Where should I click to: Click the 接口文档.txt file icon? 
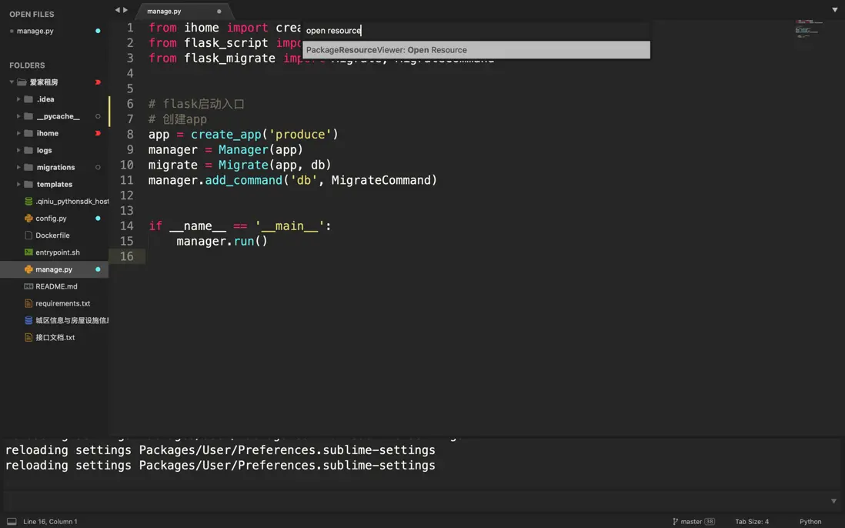28,337
